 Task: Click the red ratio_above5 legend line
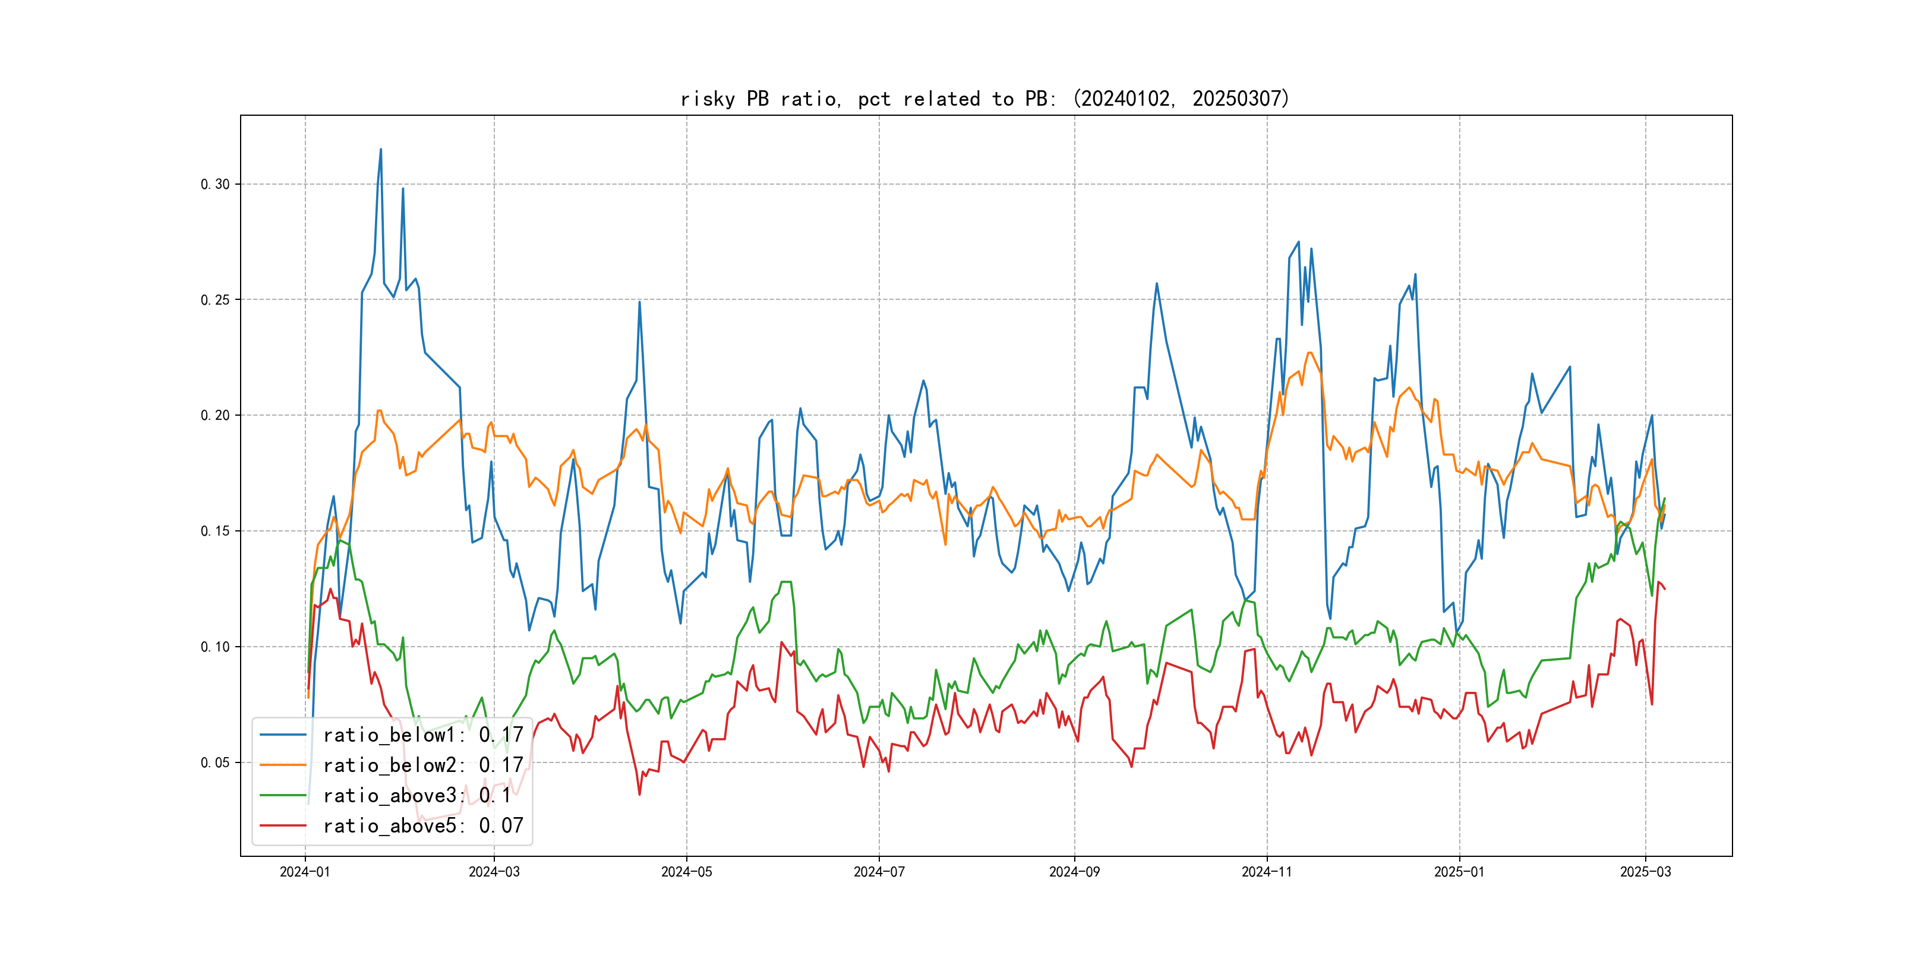282,825
